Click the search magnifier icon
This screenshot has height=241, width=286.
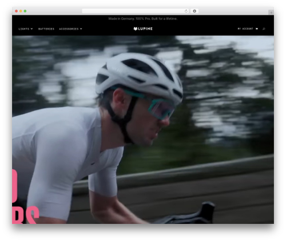coord(264,29)
